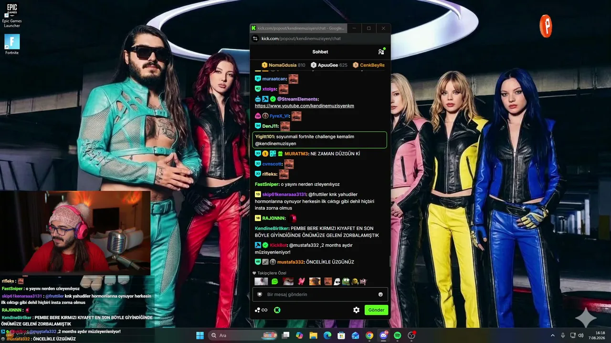Open FyreX_VI's user profile in chat
The height and width of the screenshot is (343, 611).
click(280, 116)
